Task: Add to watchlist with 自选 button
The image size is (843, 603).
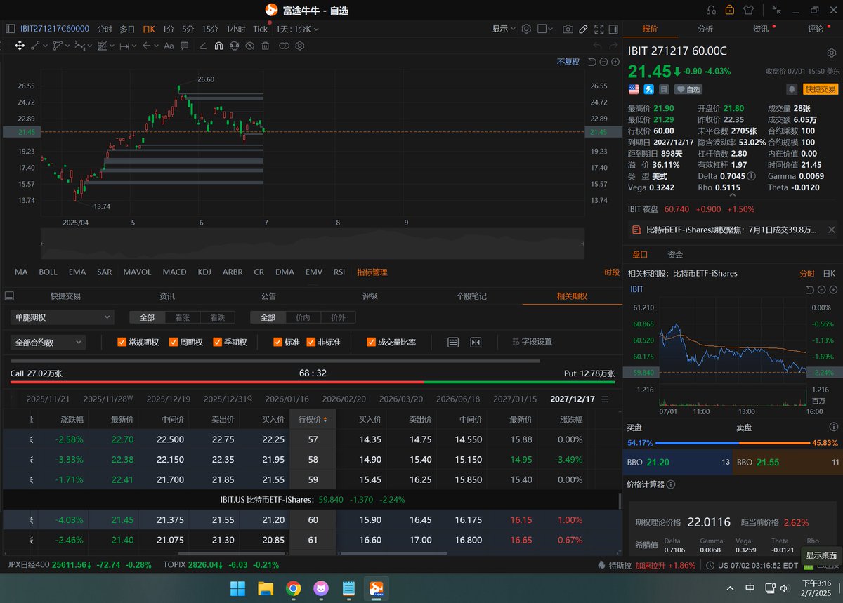Action: 689,89
